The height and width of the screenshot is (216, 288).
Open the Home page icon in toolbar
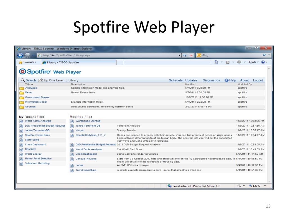(x=216, y=62)
